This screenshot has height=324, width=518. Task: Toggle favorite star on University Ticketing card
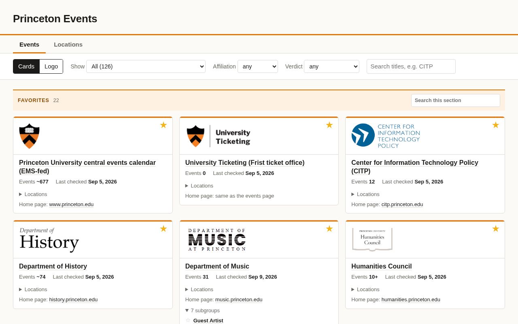329,125
